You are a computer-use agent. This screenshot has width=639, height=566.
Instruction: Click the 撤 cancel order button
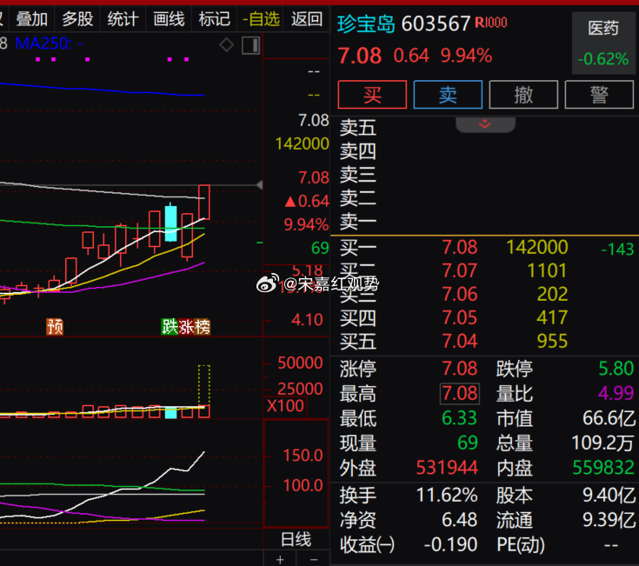(523, 95)
